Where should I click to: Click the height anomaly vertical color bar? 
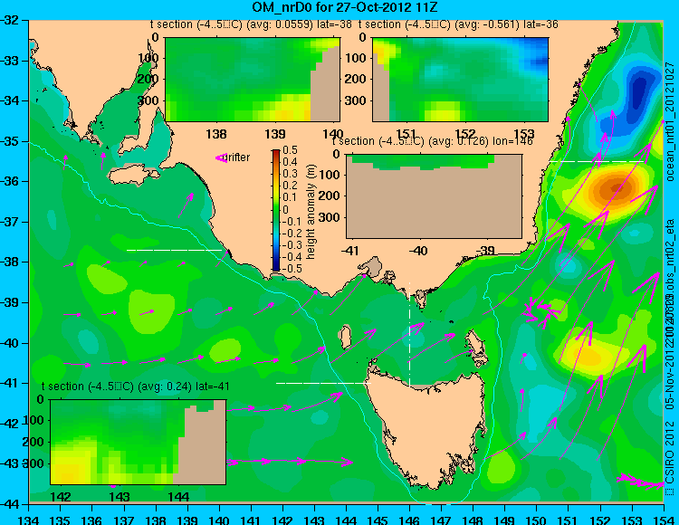(x=276, y=211)
